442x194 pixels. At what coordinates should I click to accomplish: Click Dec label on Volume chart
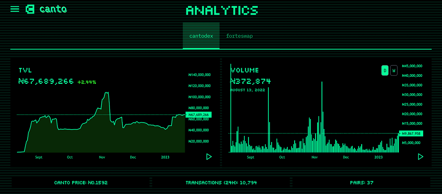coord(346,157)
